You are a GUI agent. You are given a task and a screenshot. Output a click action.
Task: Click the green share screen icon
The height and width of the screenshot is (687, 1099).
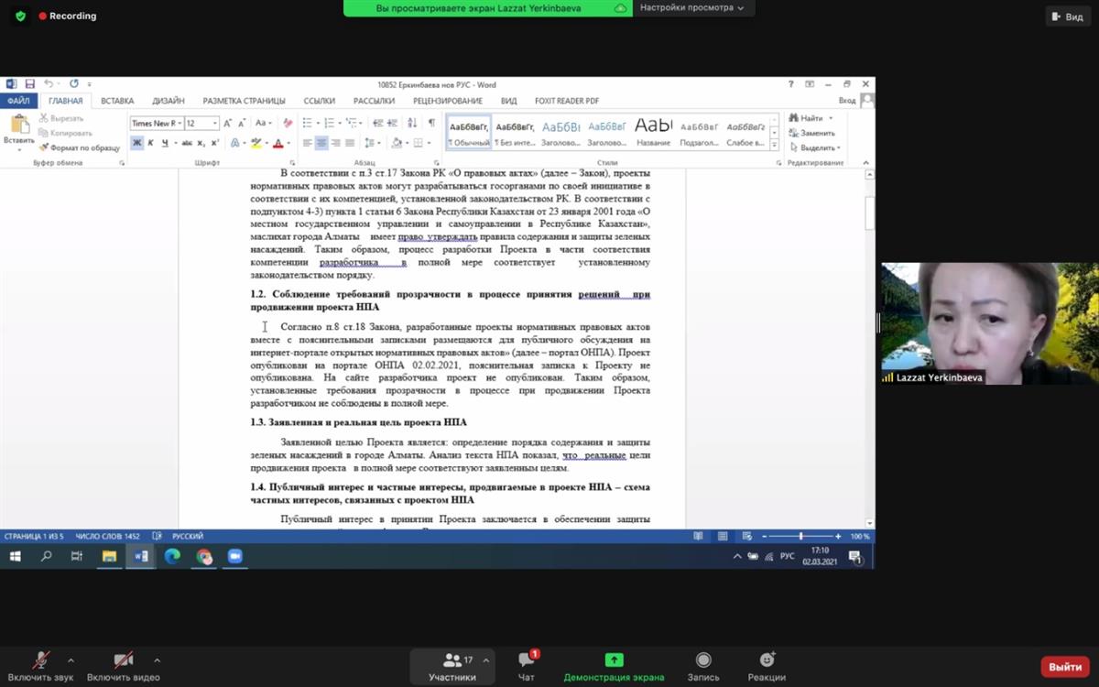(614, 660)
